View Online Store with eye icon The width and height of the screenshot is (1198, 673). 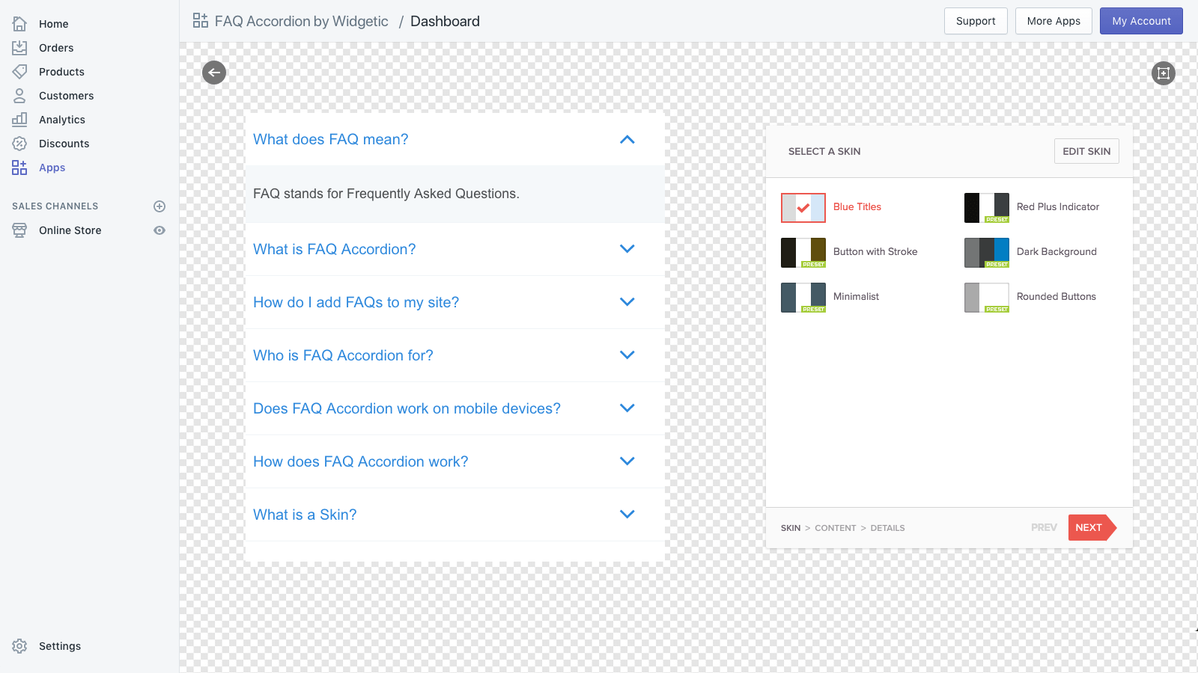(x=159, y=230)
